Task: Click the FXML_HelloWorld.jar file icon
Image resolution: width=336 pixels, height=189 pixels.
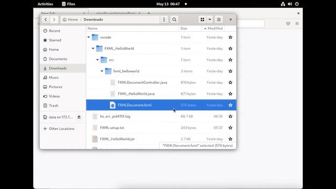Action: point(95,139)
